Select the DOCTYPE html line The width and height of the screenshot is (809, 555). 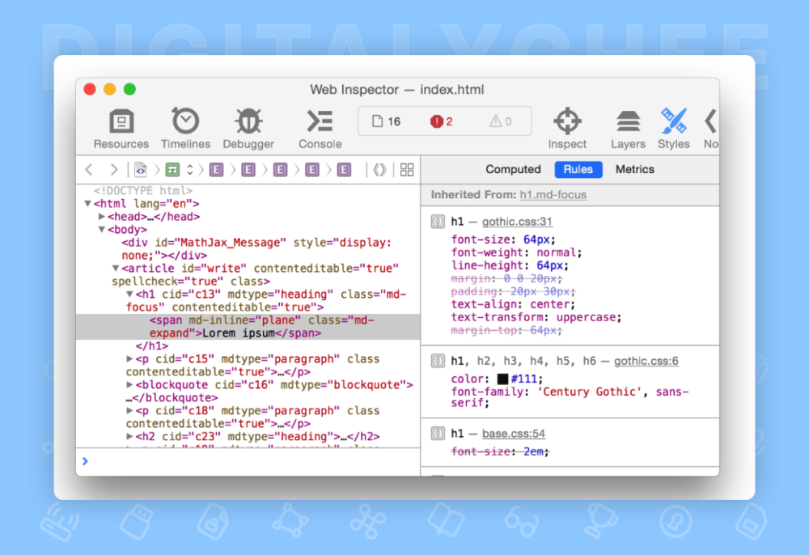click(143, 190)
